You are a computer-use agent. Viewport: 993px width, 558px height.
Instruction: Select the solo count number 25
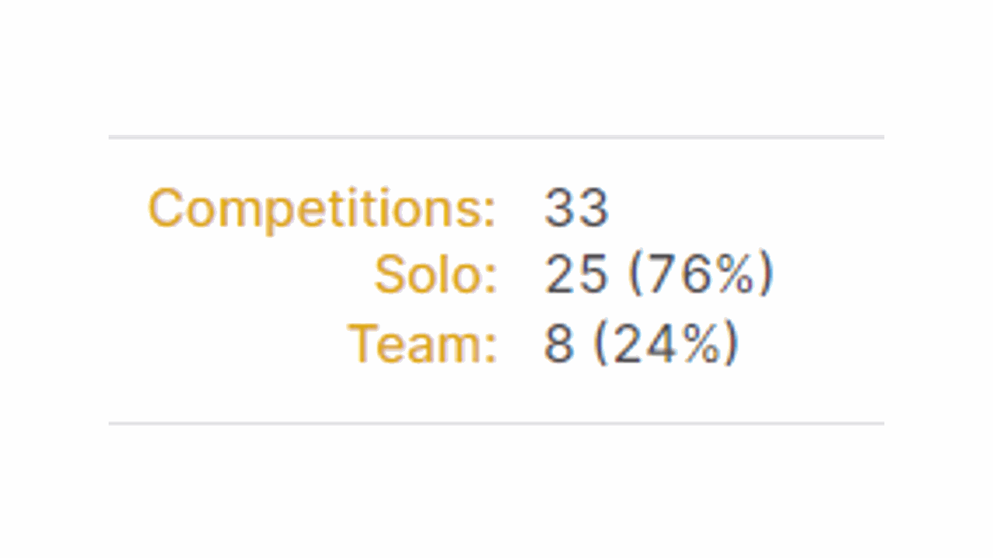(576, 275)
